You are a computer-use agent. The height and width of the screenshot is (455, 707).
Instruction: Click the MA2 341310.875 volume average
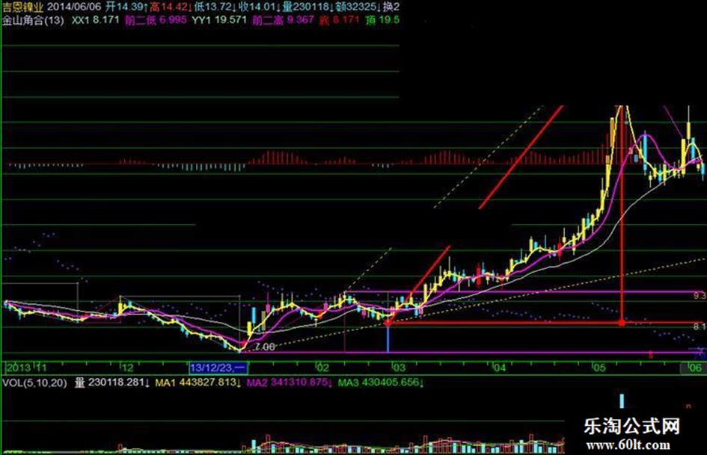[290, 383]
